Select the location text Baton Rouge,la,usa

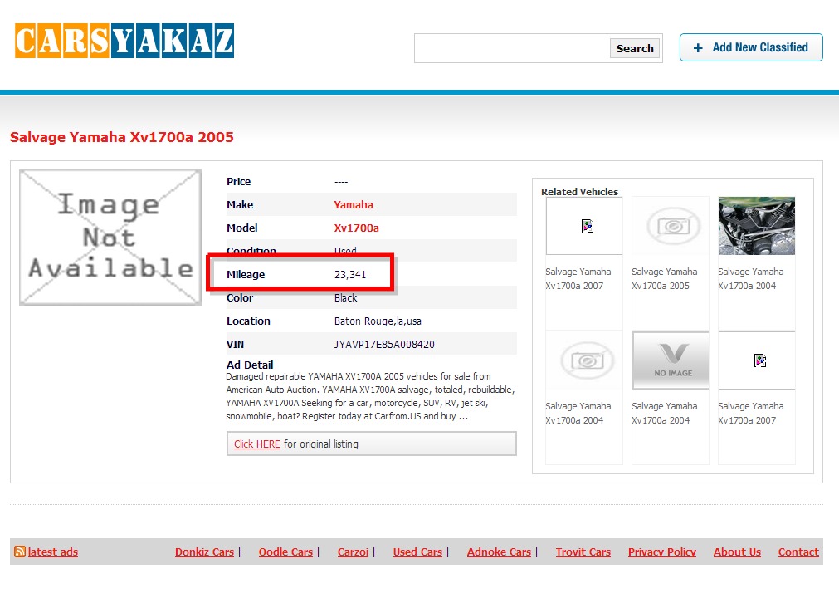378,321
